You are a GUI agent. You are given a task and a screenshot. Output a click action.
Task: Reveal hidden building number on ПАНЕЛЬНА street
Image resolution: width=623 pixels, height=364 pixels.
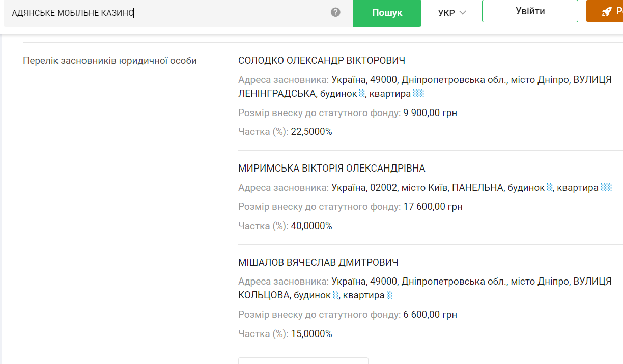point(550,188)
